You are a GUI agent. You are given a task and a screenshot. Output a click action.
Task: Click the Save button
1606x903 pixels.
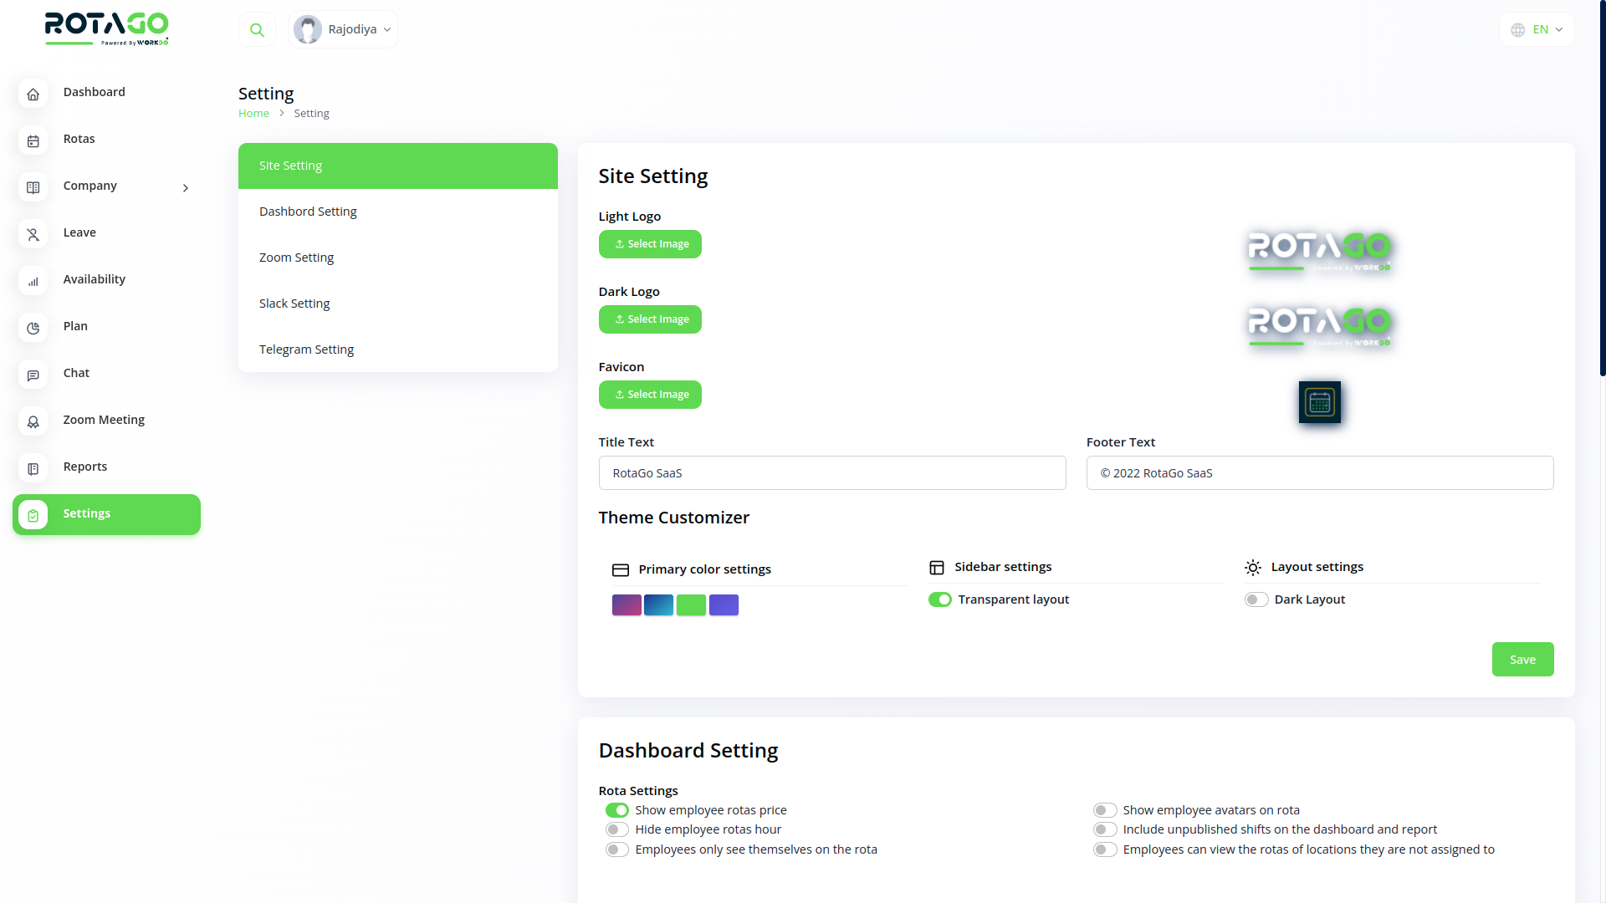tap(1522, 660)
